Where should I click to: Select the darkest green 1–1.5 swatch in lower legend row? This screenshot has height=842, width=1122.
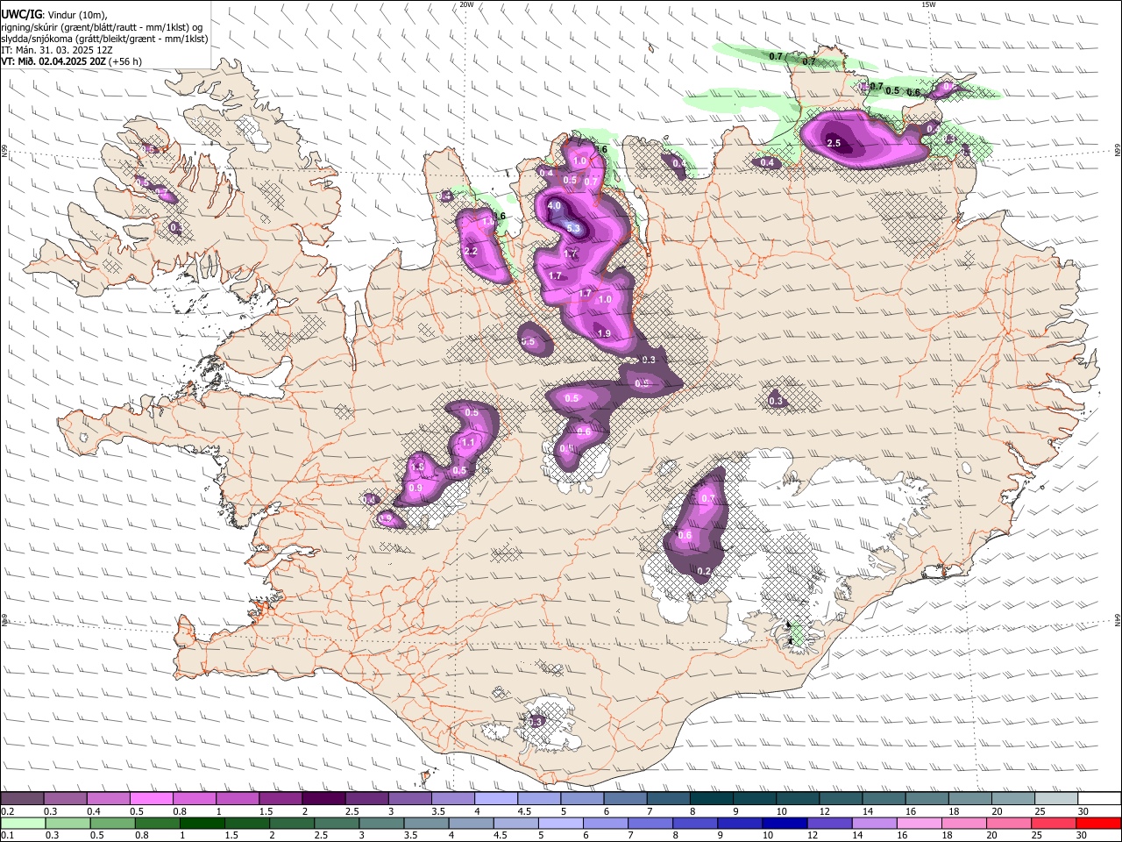tap(202, 824)
